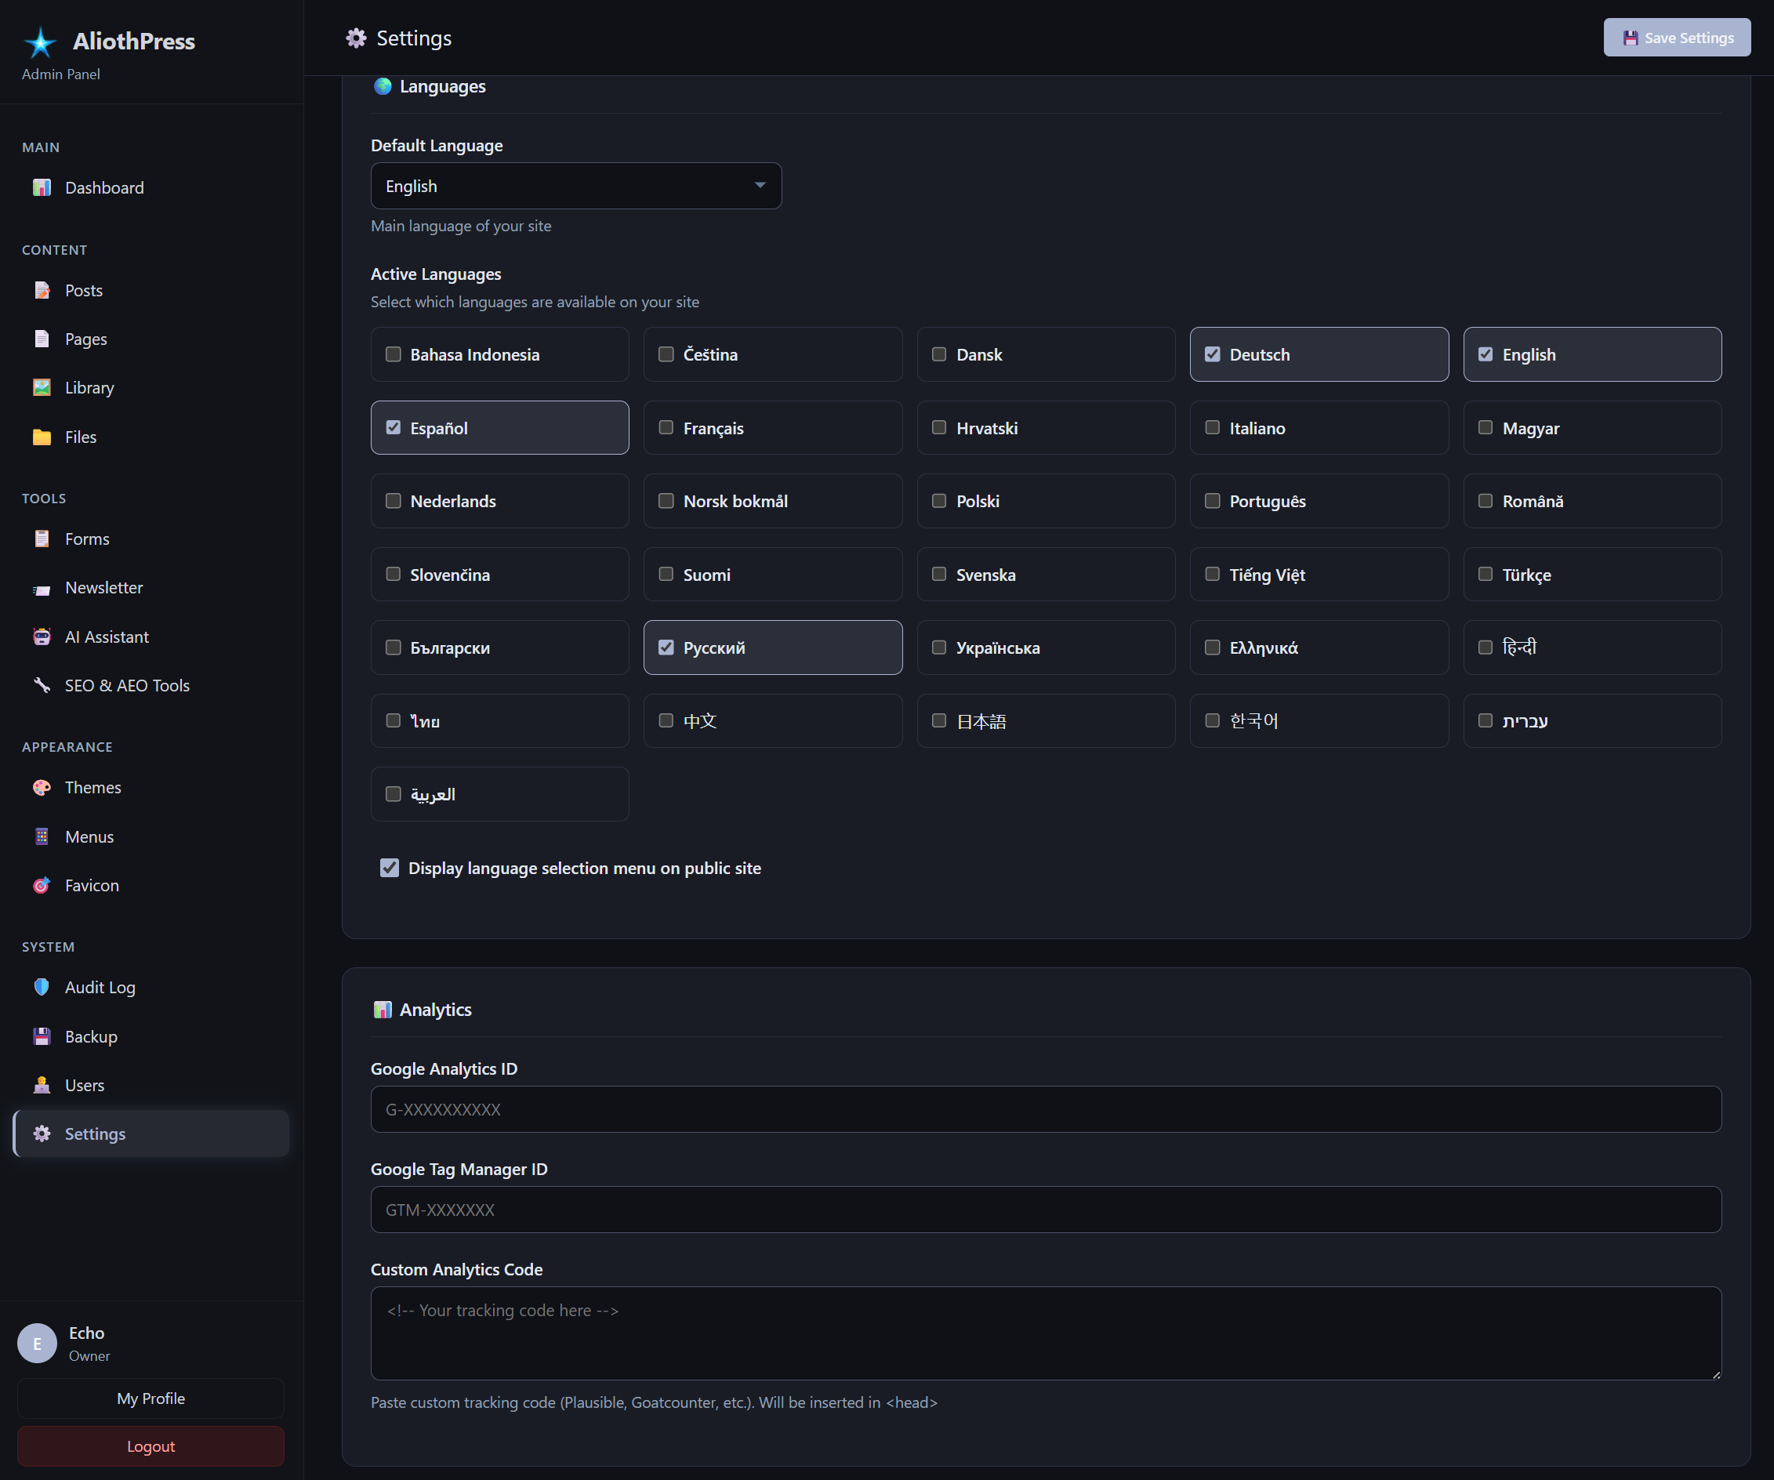This screenshot has width=1774, height=1480.
Task: Open Posts via its document icon
Action: point(42,291)
